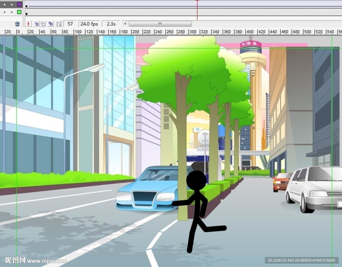Enable Onion Skin Outlines

tap(43, 24)
